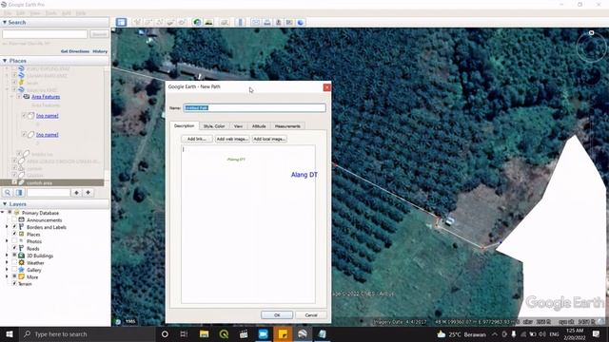Click Cancel in New Path dialog
Screen dimensions: 609x342
(311, 314)
